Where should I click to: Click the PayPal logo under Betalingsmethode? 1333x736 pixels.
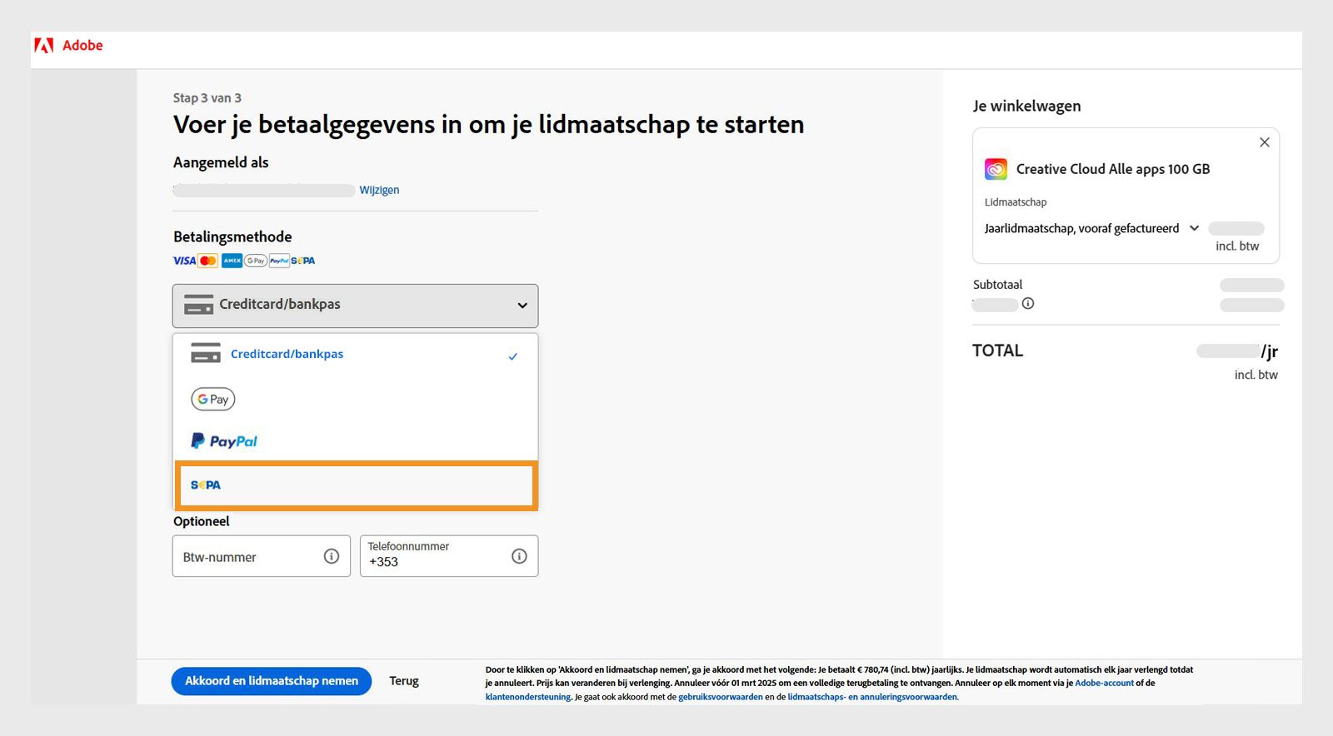tap(279, 261)
